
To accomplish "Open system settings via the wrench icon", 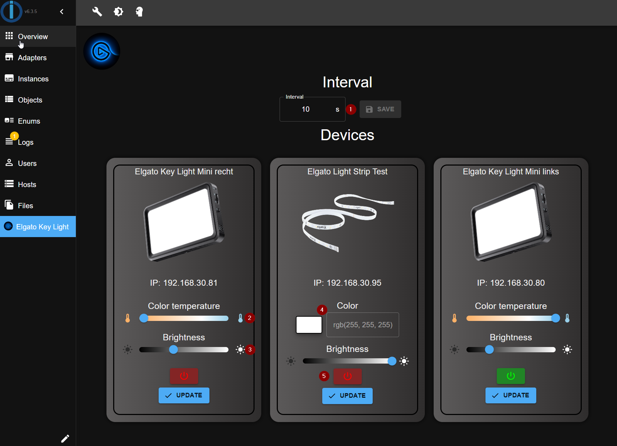I will click(x=97, y=12).
